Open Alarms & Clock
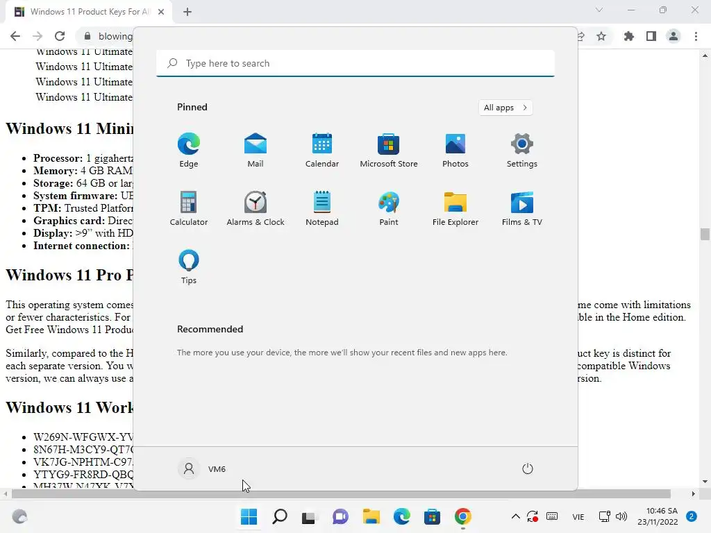 (x=256, y=208)
